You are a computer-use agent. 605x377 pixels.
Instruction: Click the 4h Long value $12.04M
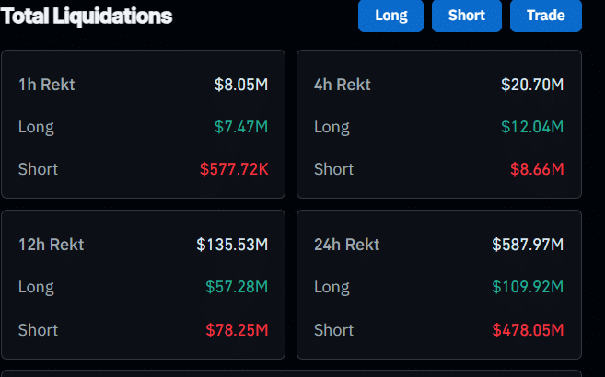tap(532, 127)
